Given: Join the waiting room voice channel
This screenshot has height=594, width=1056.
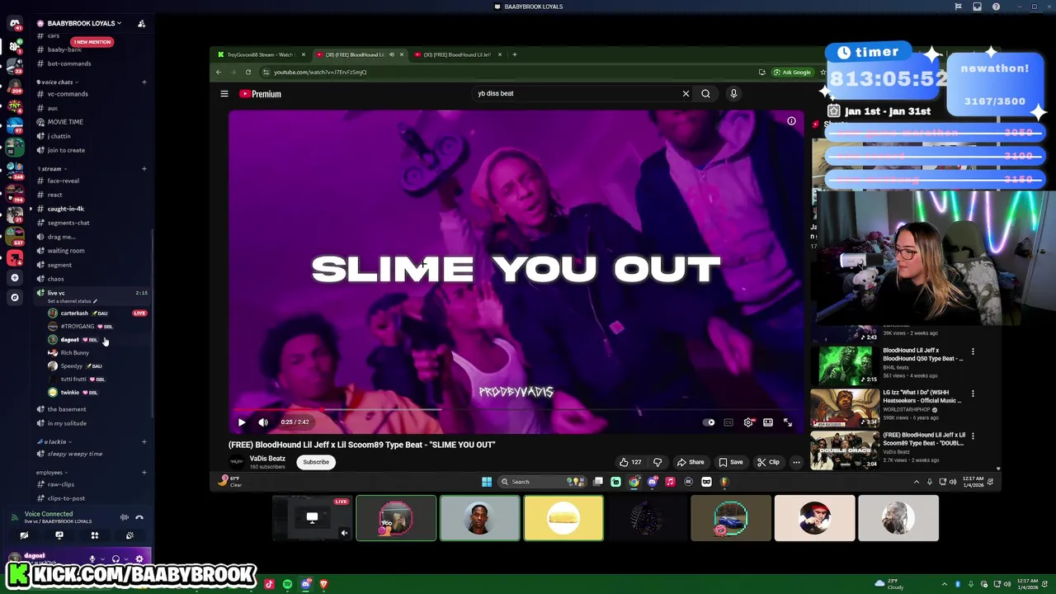Looking at the screenshot, I should (x=66, y=251).
